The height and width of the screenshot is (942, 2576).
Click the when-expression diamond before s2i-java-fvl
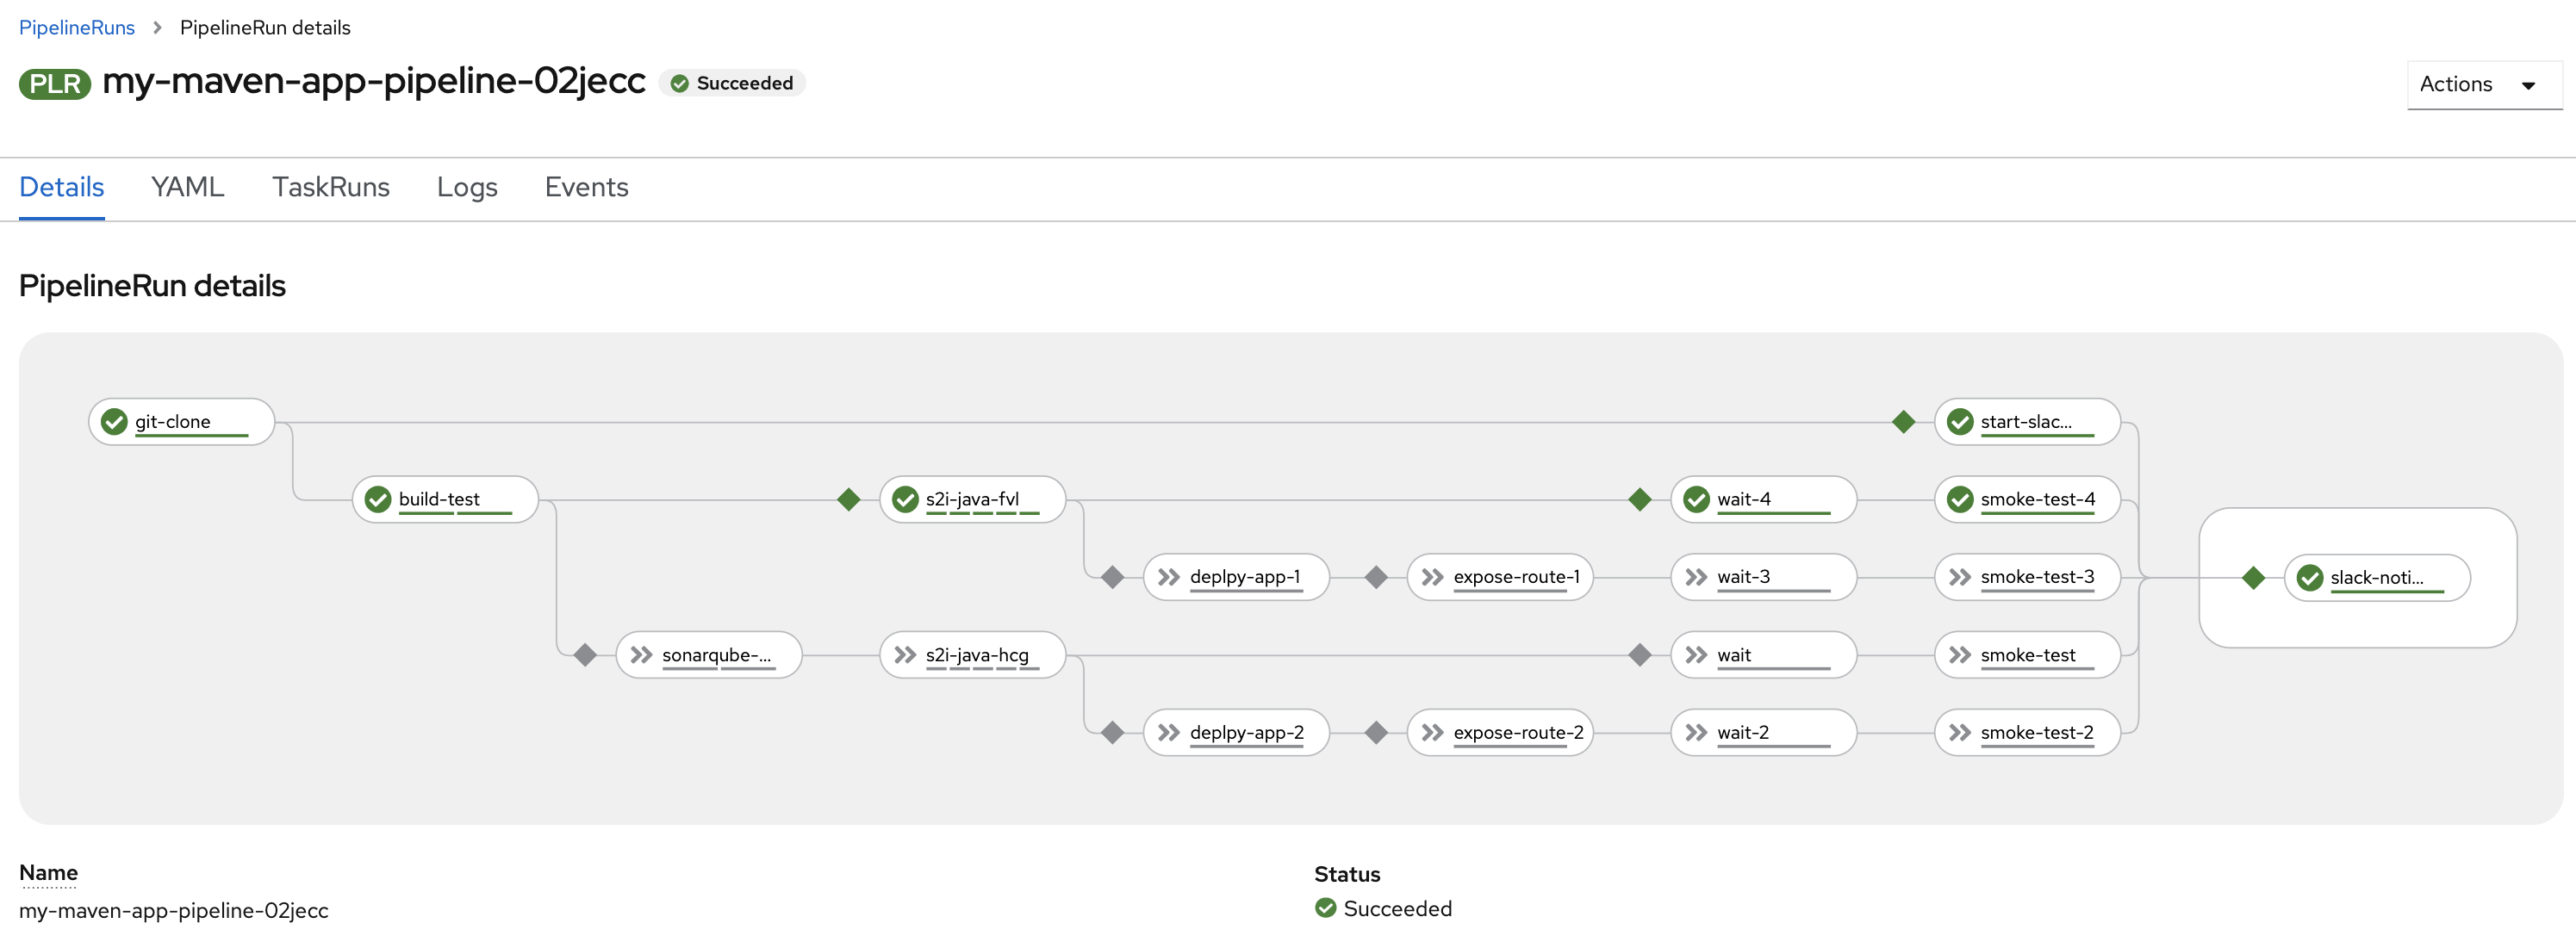tap(847, 499)
